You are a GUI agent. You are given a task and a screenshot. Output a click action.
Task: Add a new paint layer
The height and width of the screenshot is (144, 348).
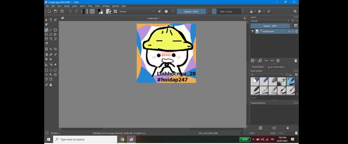click(x=253, y=60)
